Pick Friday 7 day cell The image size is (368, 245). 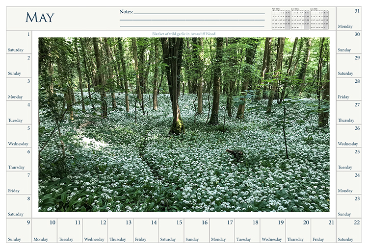tap(19, 183)
